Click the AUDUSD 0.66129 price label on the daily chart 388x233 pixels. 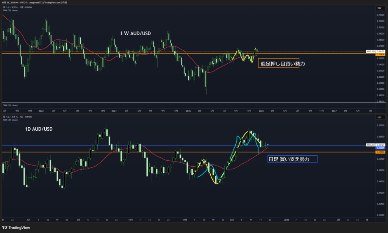(375, 145)
